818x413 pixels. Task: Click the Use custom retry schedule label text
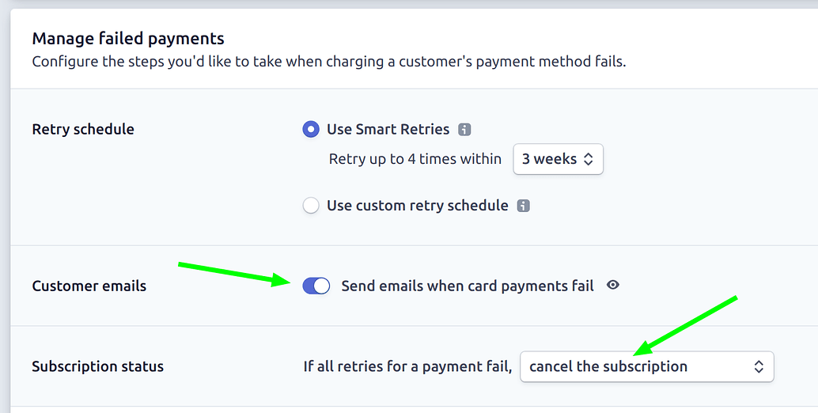coord(417,206)
